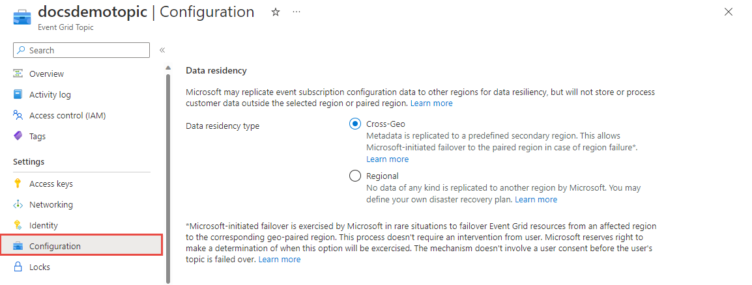Select the Cross-Geo data residency option
The image size is (752, 285).
[355, 124]
